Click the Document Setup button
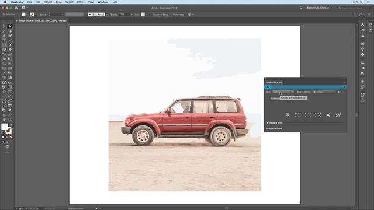Image resolution: width=374 pixels, height=210 pixels. (x=160, y=15)
